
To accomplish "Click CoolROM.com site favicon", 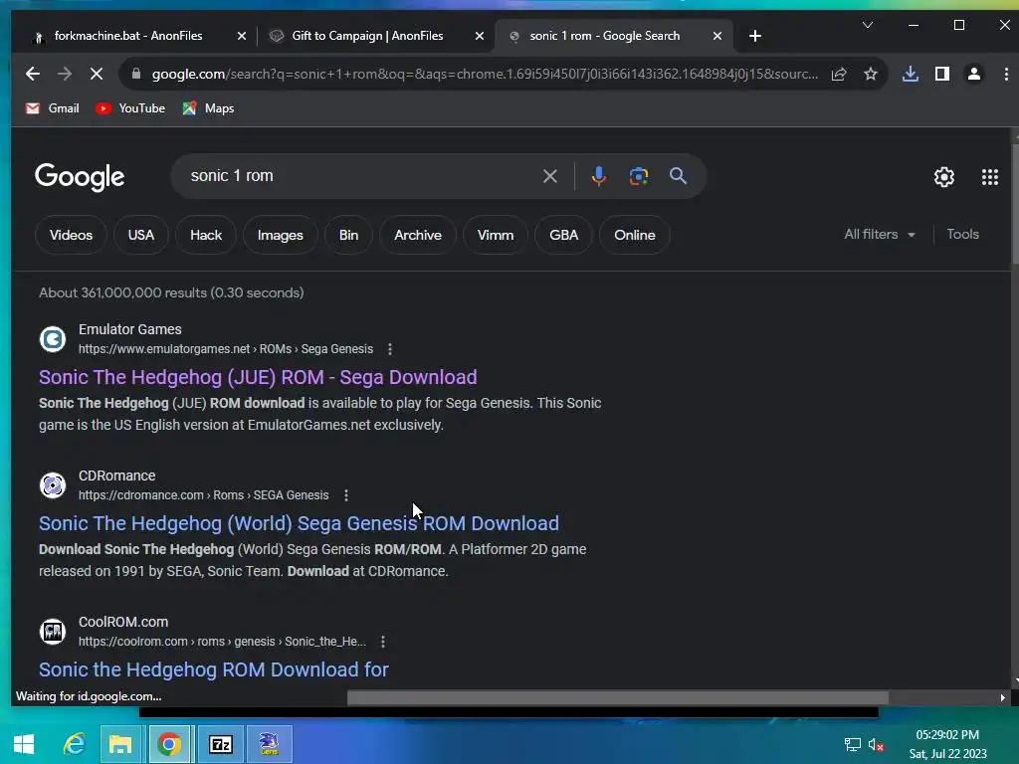I will coord(53,632).
